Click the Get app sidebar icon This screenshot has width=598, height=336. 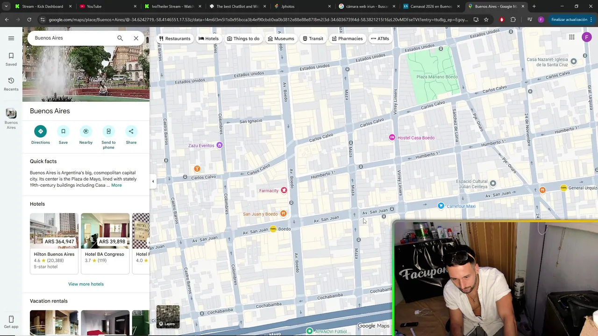tap(11, 322)
